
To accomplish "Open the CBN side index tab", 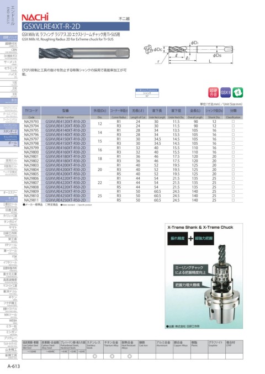I will coord(9,50).
